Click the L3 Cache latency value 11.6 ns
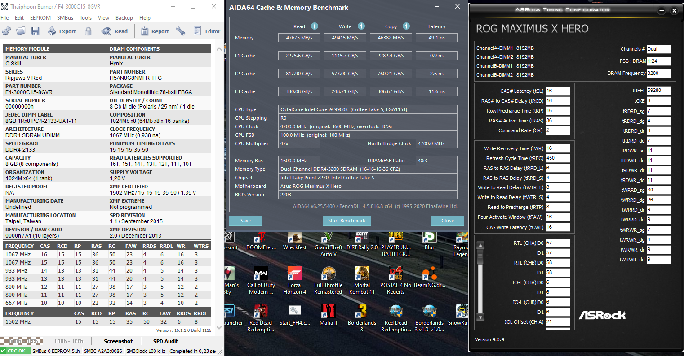684x356 pixels. pyautogui.click(x=436, y=91)
